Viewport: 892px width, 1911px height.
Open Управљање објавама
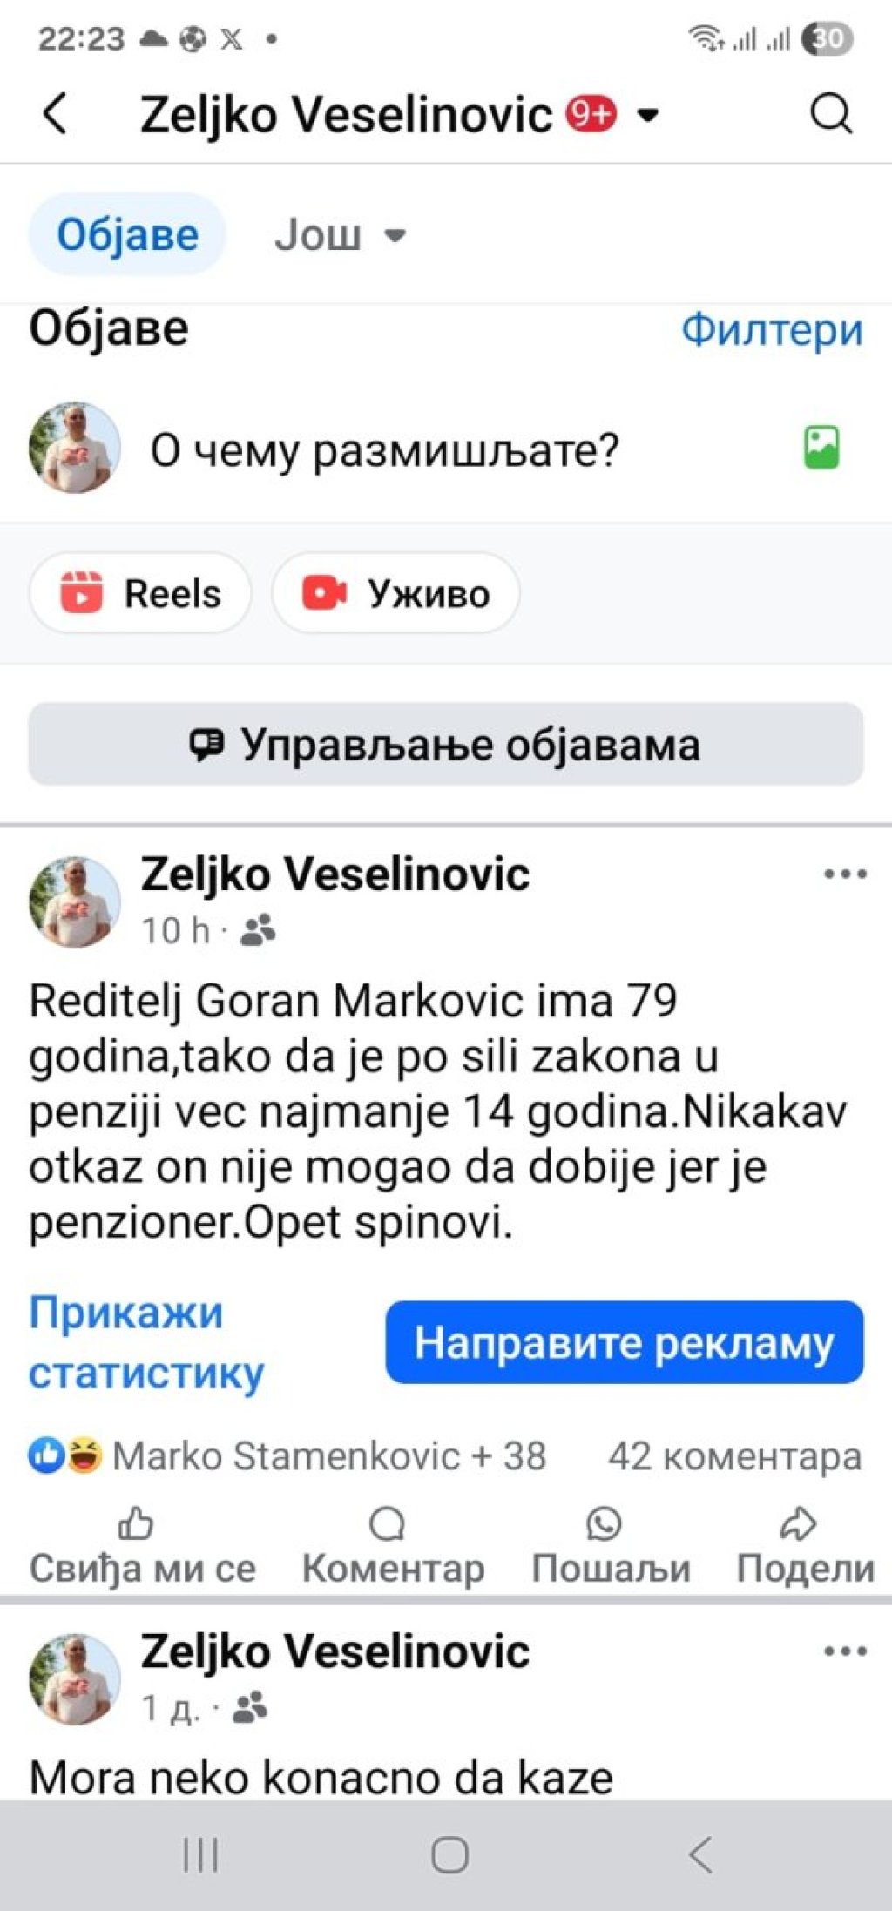[x=446, y=745]
